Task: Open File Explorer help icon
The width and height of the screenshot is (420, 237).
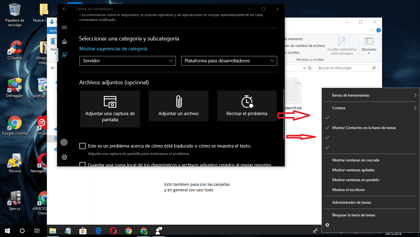Action: (379, 30)
